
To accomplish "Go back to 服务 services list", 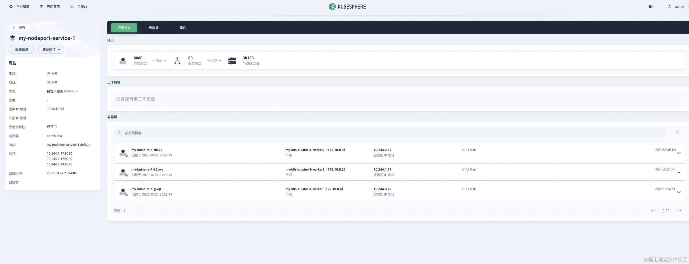I will 19,28.
